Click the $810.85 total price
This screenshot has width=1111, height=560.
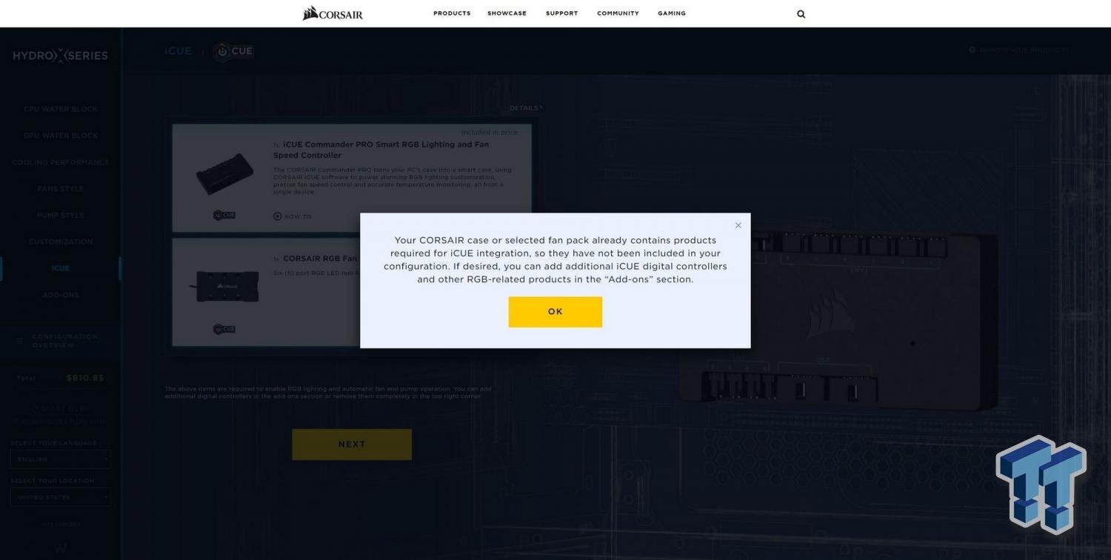click(85, 378)
